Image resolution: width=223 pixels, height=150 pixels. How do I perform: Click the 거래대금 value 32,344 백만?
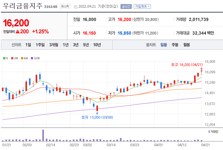(x=203, y=33)
